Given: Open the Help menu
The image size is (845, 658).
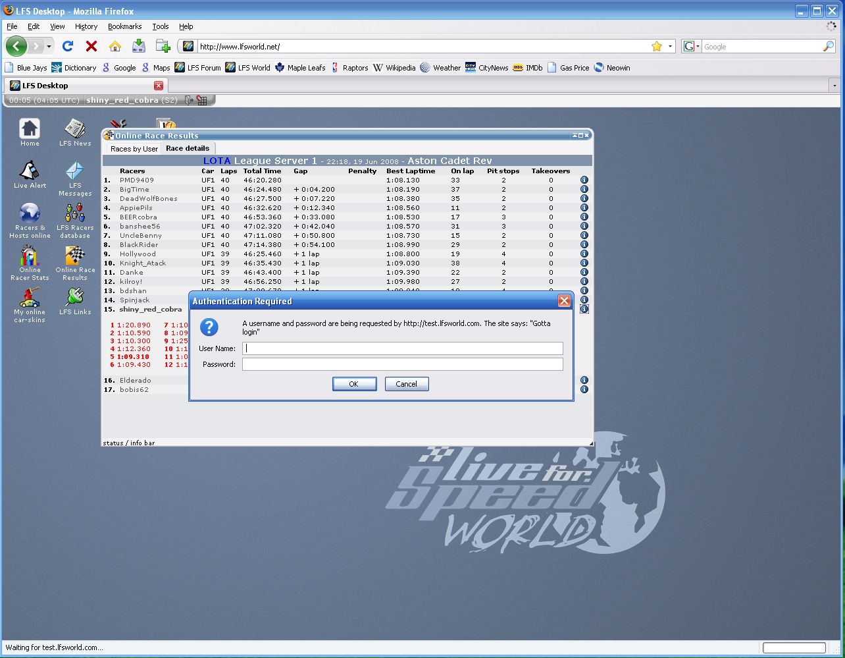Looking at the screenshot, I should pos(186,26).
